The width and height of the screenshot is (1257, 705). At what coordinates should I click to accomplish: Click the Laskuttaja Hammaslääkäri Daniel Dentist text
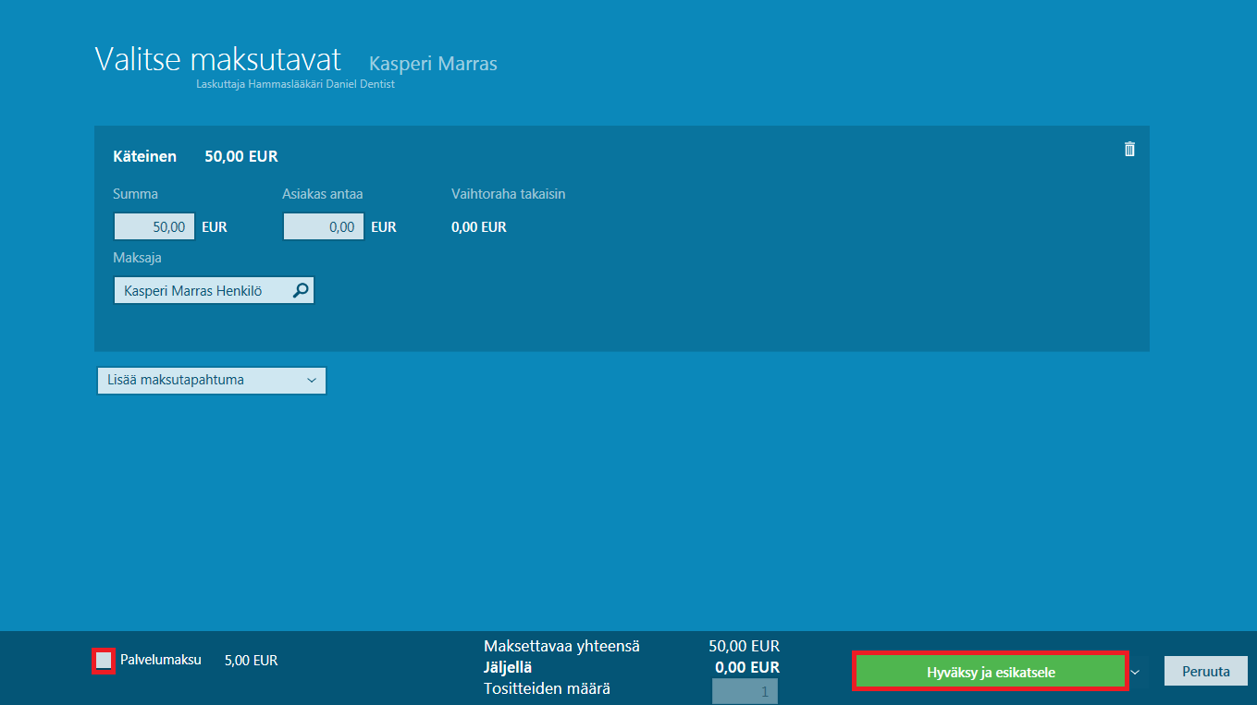tap(295, 84)
